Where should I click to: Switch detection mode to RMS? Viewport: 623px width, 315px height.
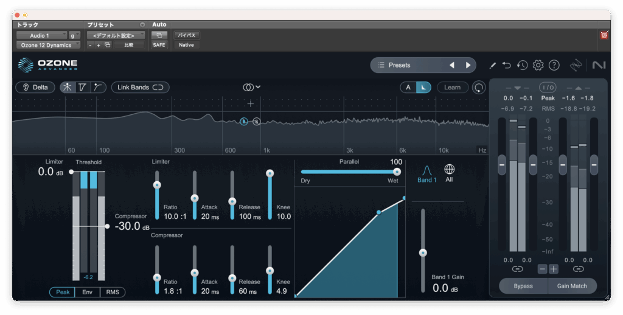(113, 292)
